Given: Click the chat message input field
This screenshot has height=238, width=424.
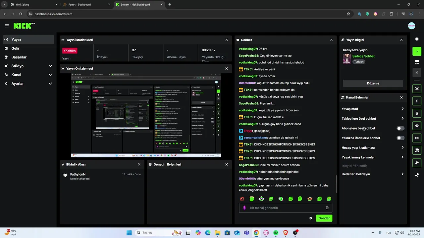Looking at the screenshot, I should [286, 208].
